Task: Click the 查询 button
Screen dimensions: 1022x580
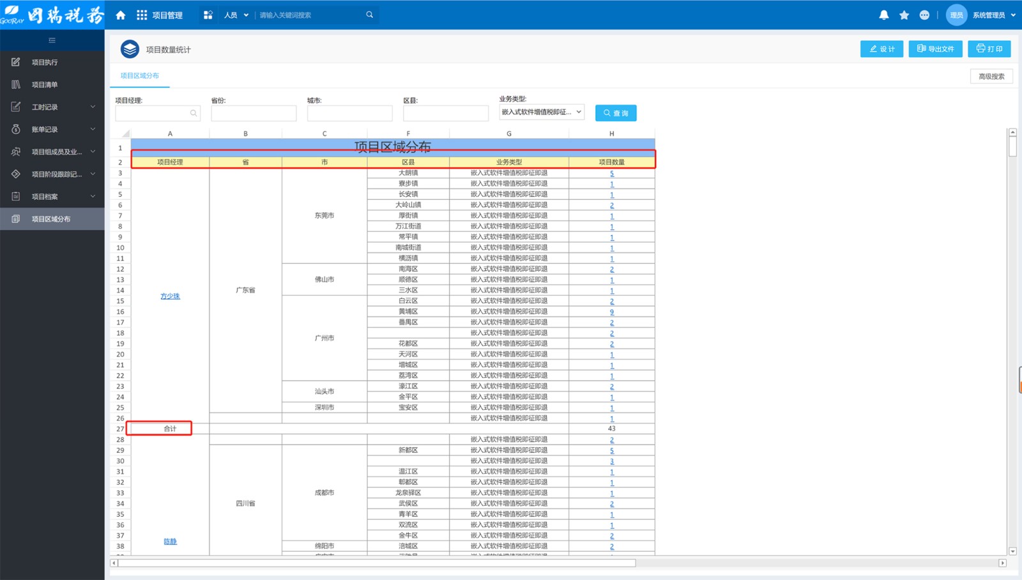Action: [616, 113]
